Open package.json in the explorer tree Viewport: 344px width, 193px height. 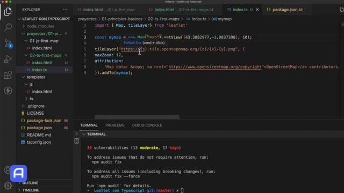tap(39, 128)
